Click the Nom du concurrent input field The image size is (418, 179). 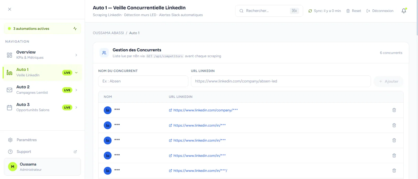143,81
